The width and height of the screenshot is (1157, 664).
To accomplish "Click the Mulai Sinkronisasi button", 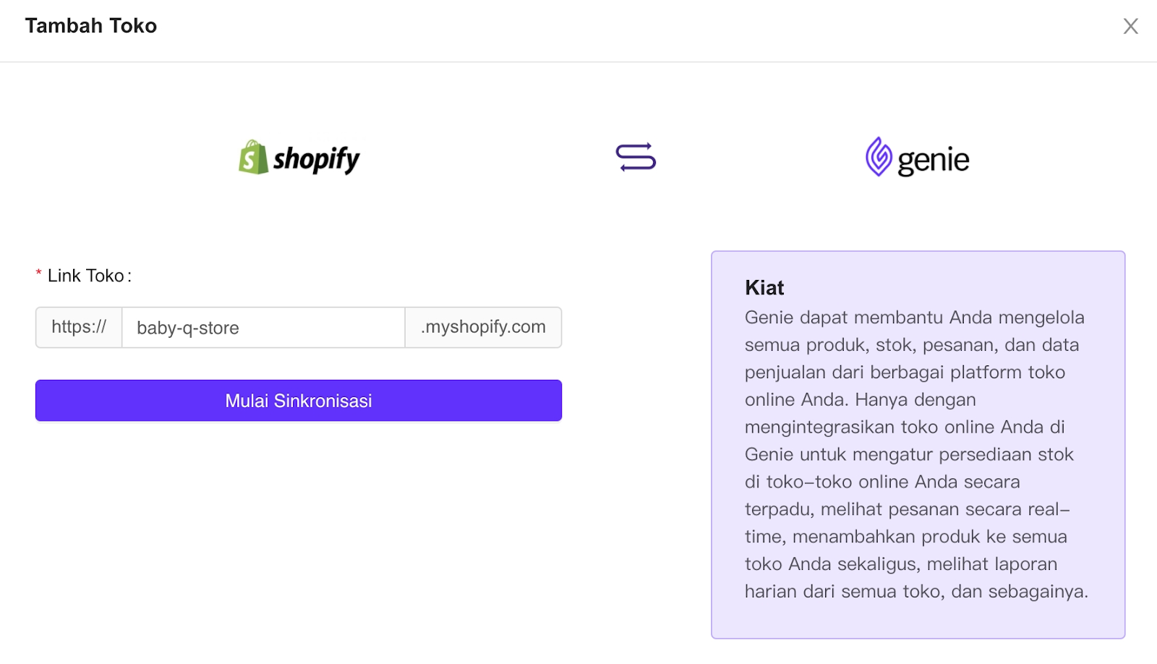I will point(299,401).
